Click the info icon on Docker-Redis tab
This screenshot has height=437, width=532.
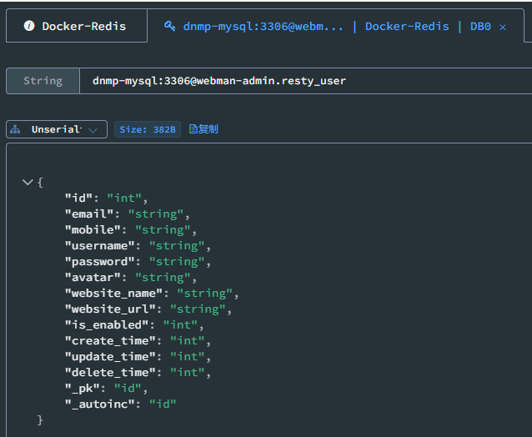click(29, 26)
